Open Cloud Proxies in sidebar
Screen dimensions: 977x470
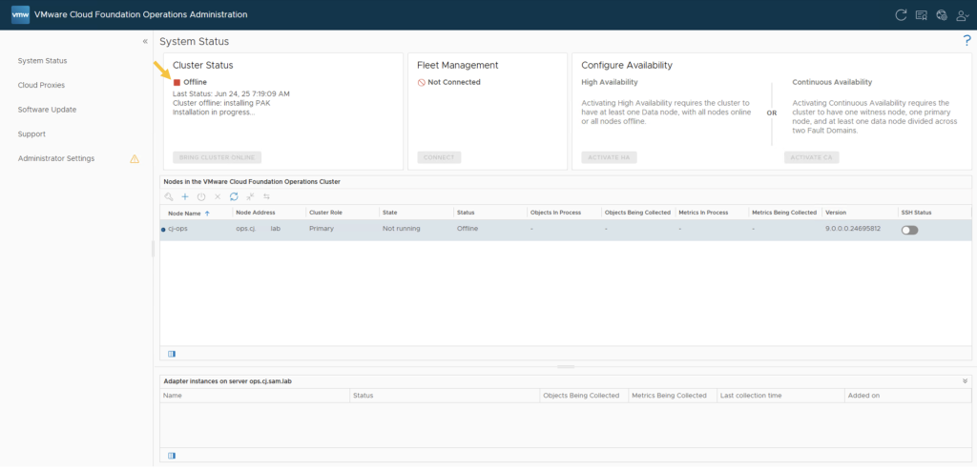pyautogui.click(x=41, y=85)
